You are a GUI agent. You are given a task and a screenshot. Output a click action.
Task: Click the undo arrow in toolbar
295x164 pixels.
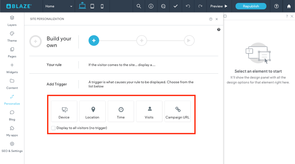(188, 6)
